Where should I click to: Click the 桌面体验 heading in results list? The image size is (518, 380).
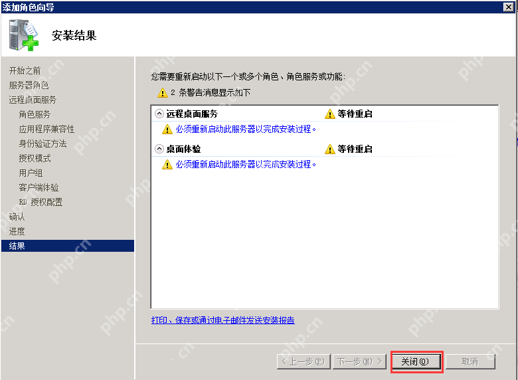[183, 149]
